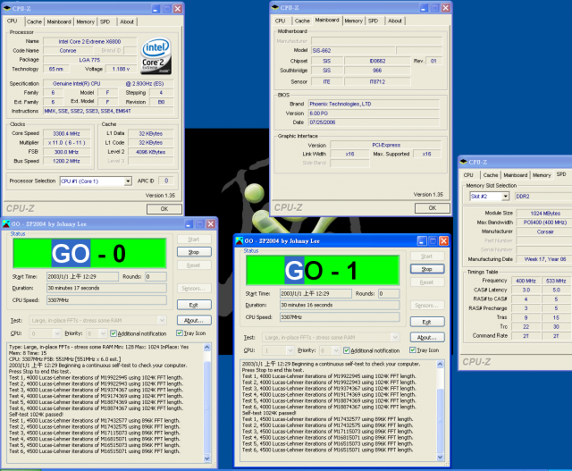The width and height of the screenshot is (572, 471).
Task: Click Level 2 cache value 4096 KBytes
Action: [151, 152]
